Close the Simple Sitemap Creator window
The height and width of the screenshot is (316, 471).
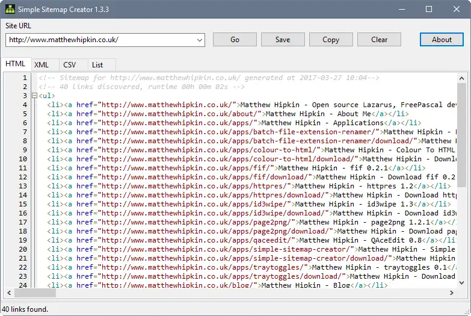pos(457,9)
